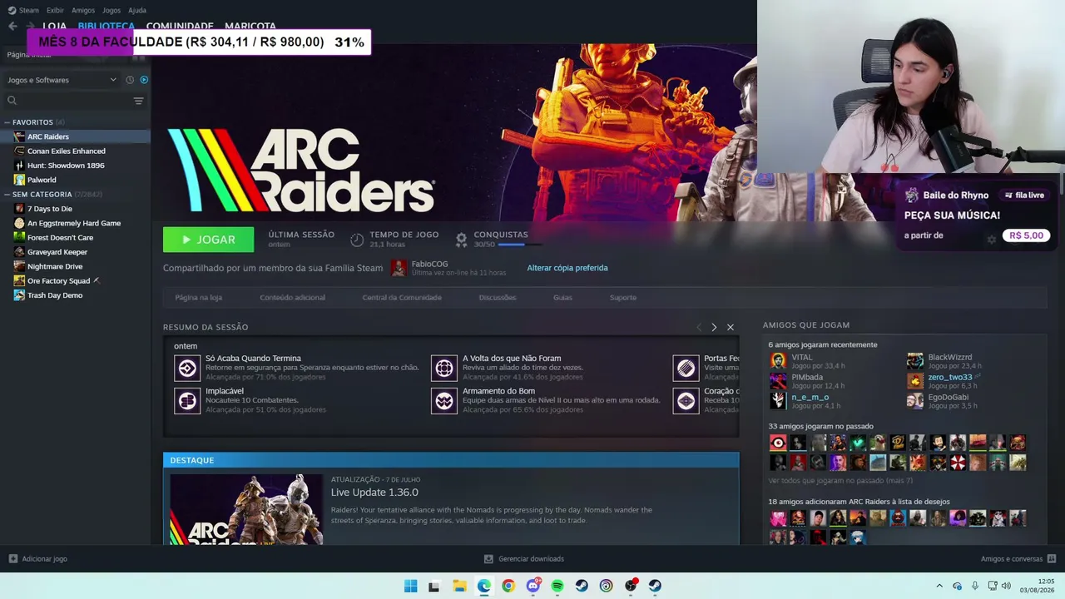The width and height of the screenshot is (1065, 599).
Task: Close the Resumo da Sessão panel
Action: point(731,327)
